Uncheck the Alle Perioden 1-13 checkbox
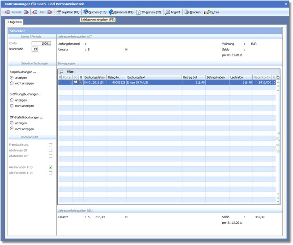The width and height of the screenshot is (293, 245). (51, 167)
